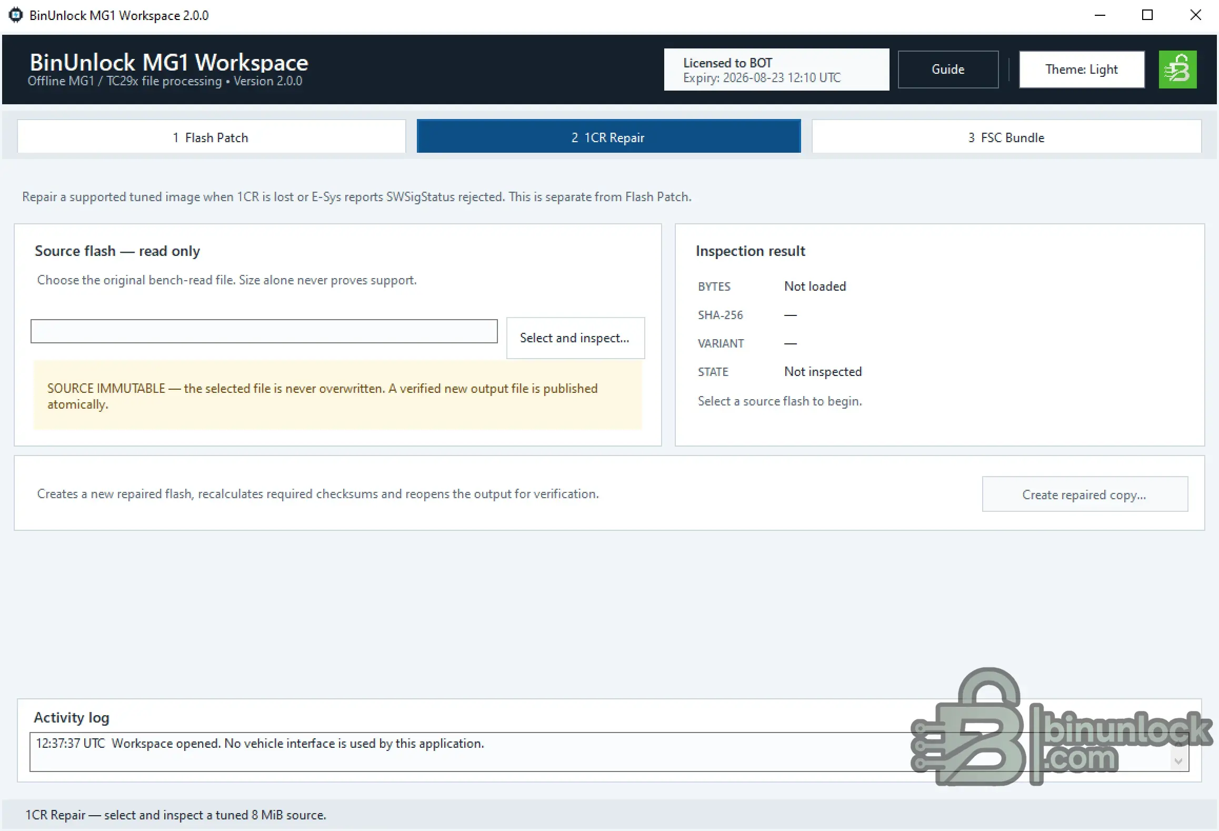
Task: Open the Guide
Action: (x=948, y=70)
